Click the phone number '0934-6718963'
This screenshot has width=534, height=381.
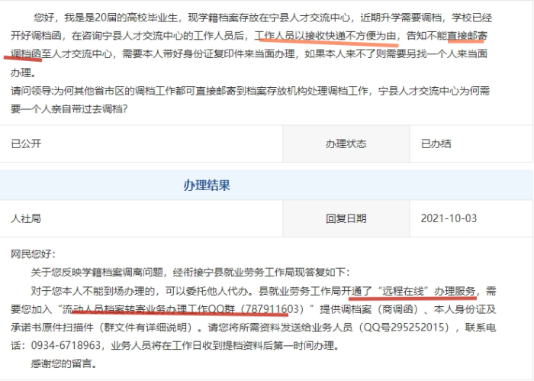[x=66, y=345]
